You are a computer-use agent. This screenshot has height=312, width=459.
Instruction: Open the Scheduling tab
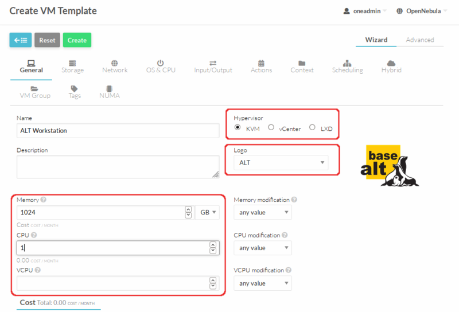[348, 67]
